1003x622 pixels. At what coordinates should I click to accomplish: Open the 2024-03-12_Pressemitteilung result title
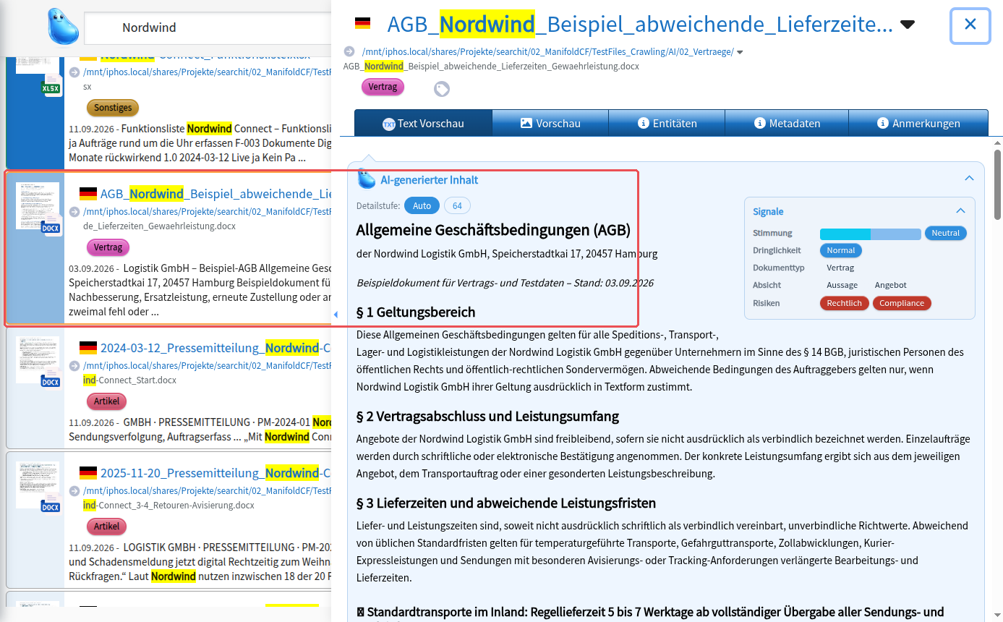coord(215,348)
